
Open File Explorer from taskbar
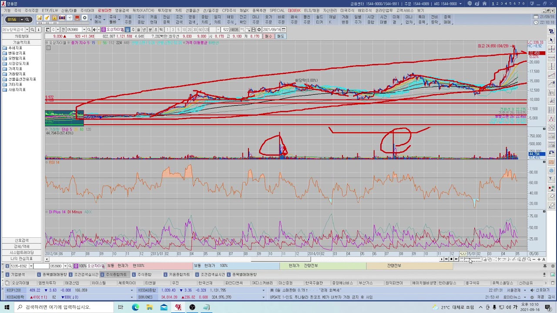[x=149, y=307]
